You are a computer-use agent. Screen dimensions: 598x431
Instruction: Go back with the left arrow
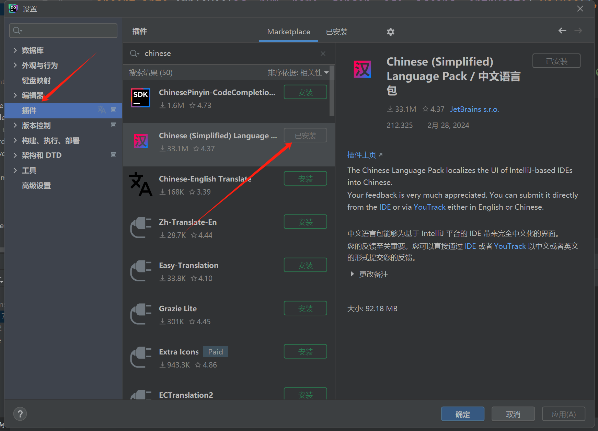click(x=562, y=31)
